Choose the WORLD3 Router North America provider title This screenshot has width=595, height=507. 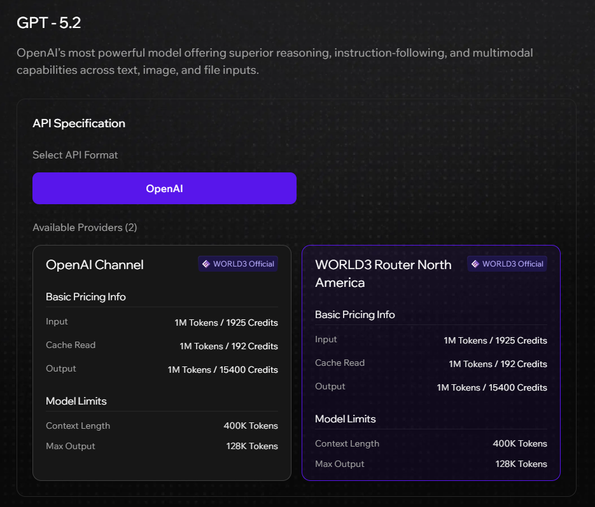tap(383, 274)
